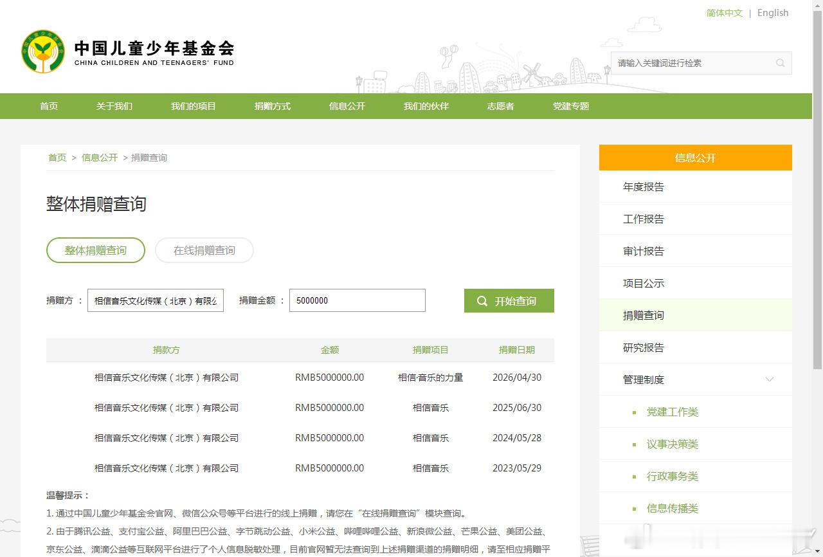
Task: Open the 关于我们 navigation menu
Action: (114, 106)
